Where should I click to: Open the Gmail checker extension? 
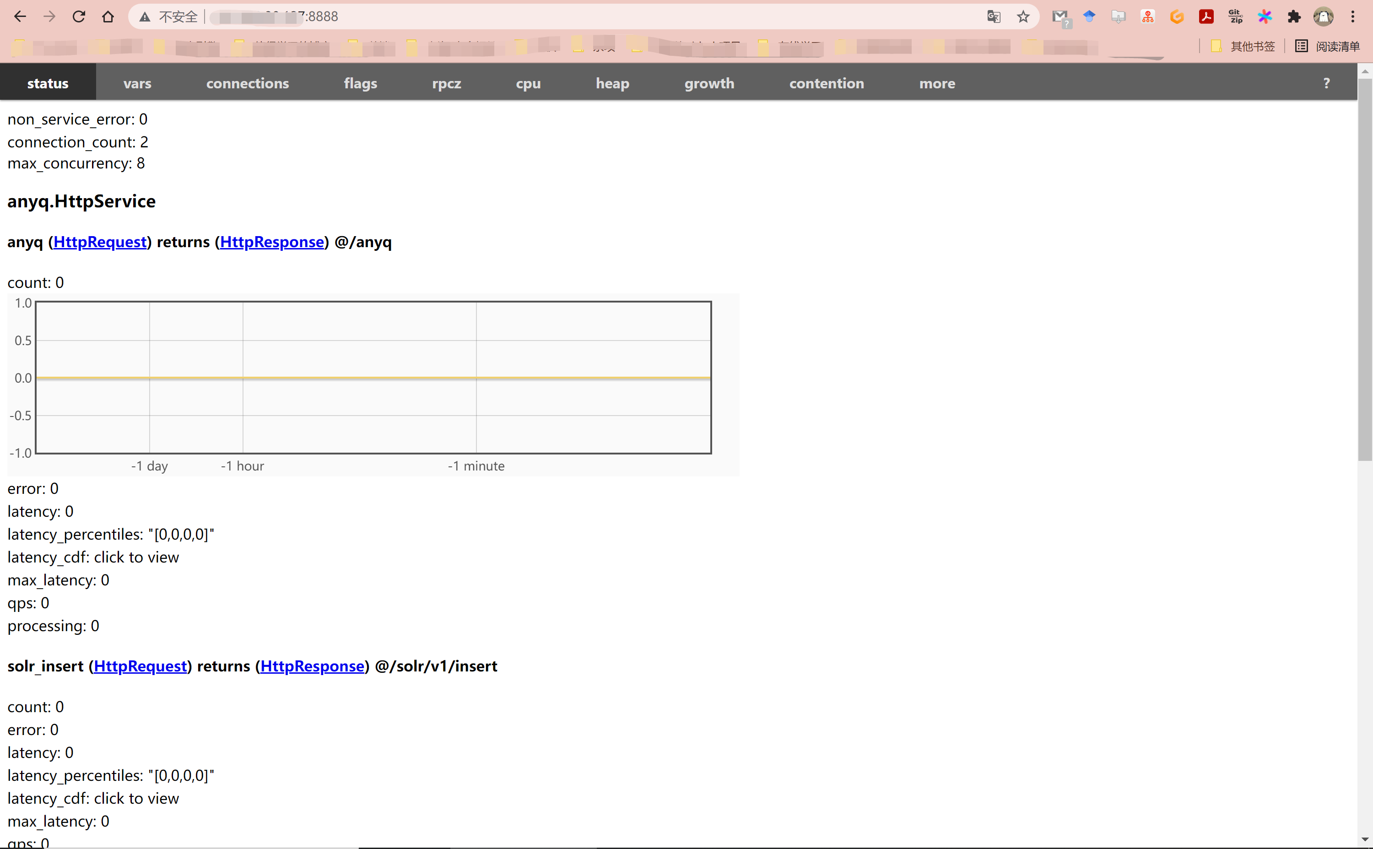(x=1060, y=17)
